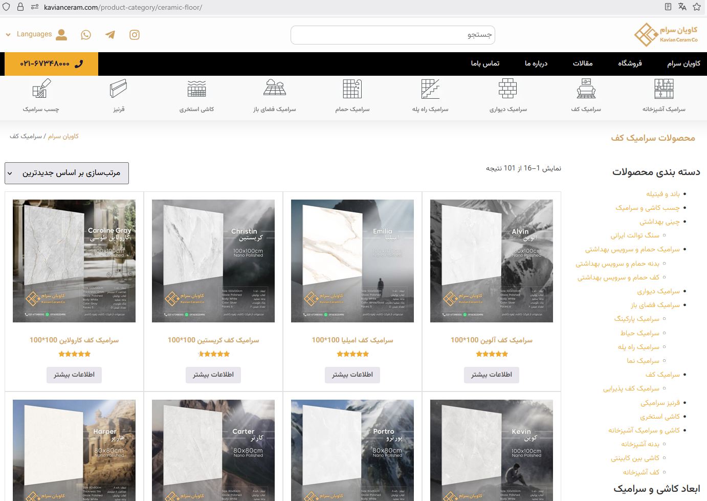Open the Instagram profile icon
Viewport: 707px width, 501px height.
(135, 35)
